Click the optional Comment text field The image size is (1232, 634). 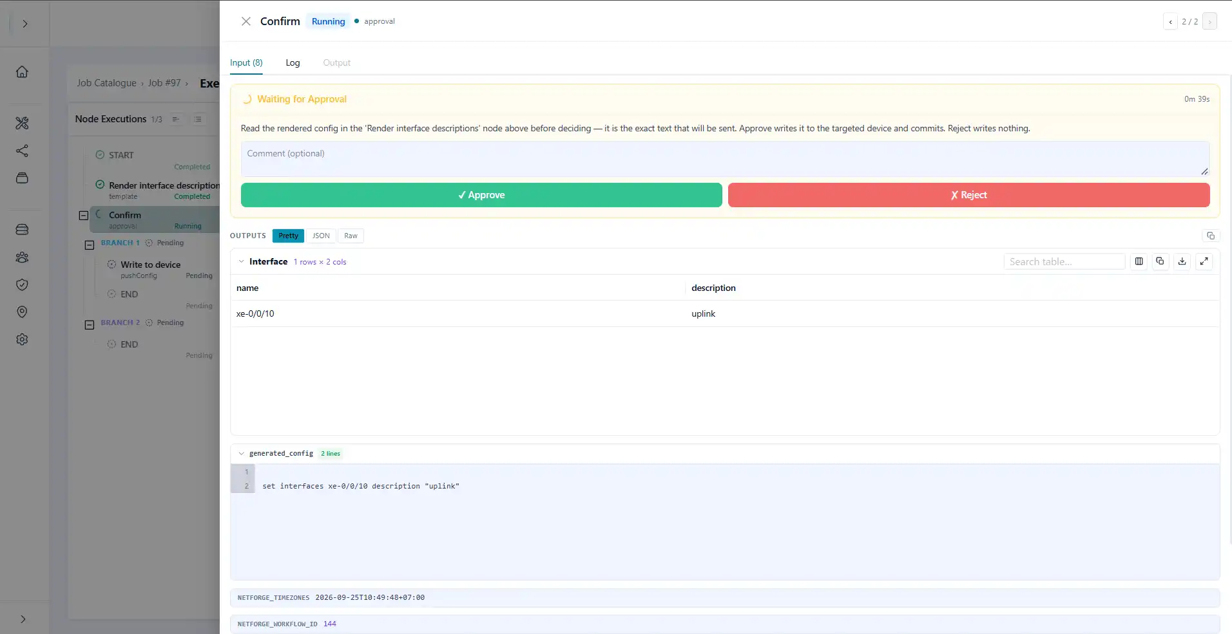725,159
